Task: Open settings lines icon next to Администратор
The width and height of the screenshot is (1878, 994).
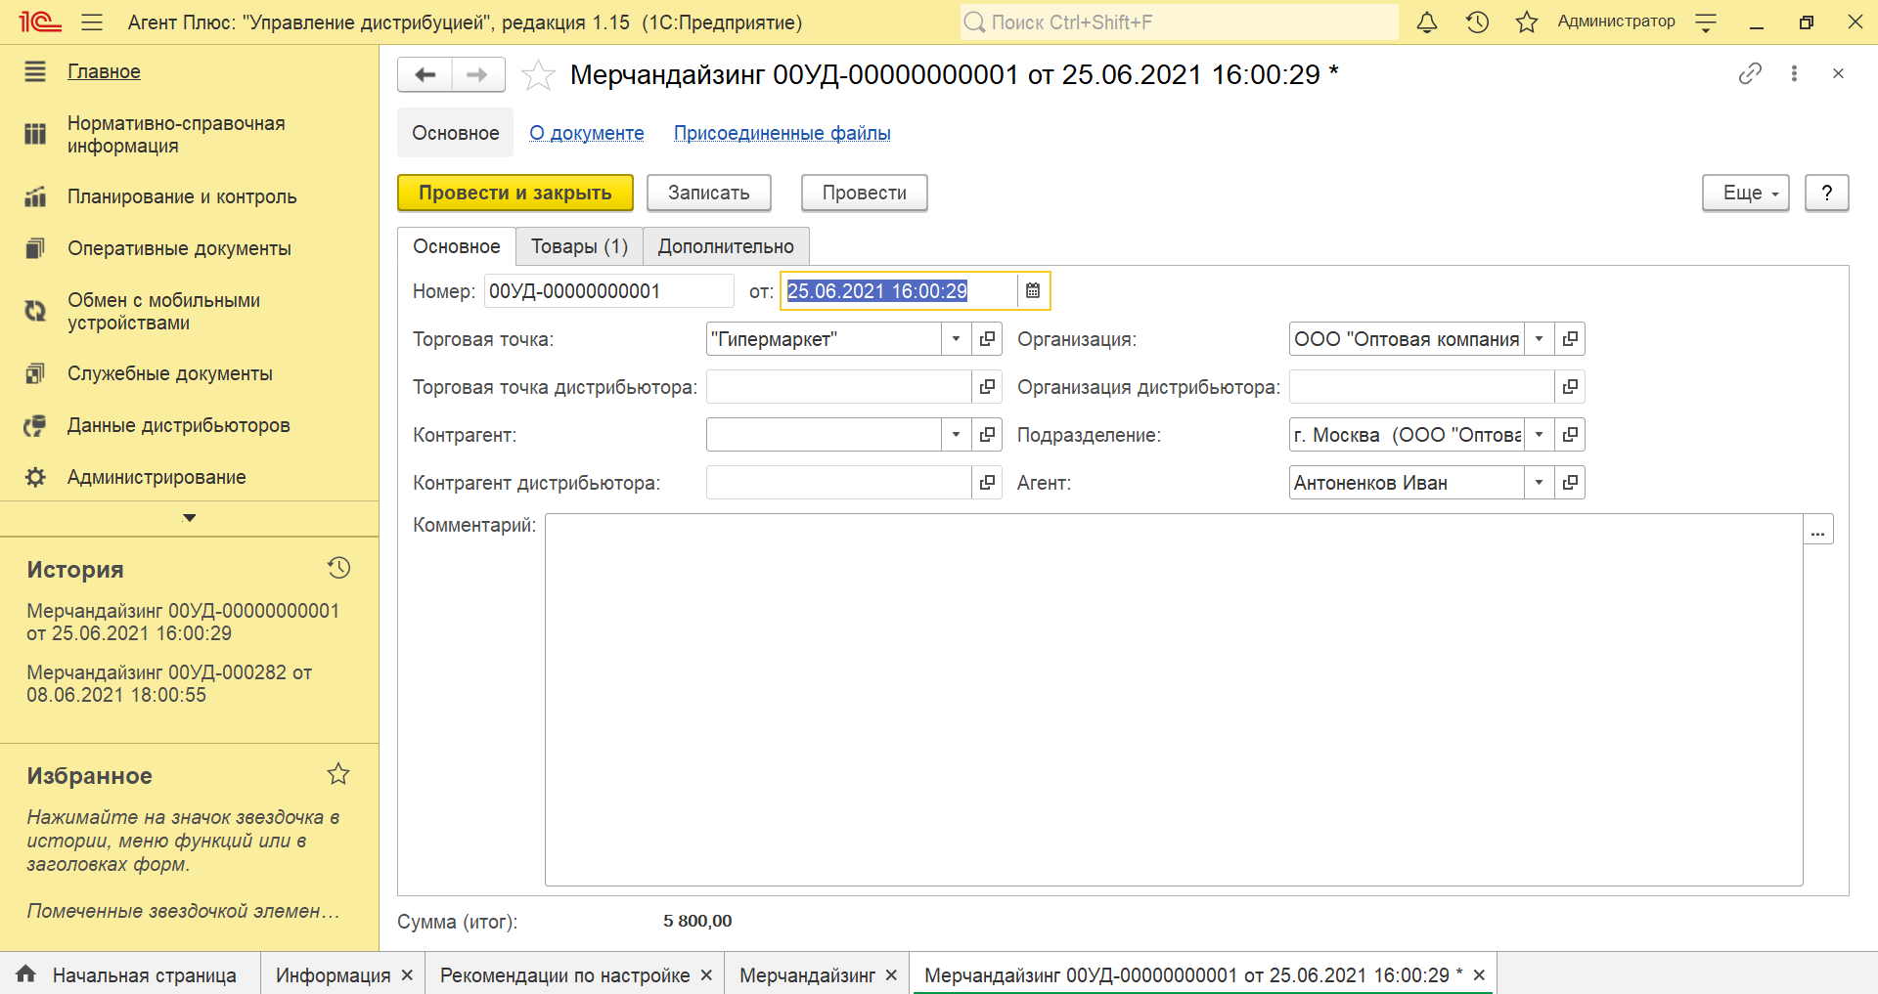Action: point(1706,22)
